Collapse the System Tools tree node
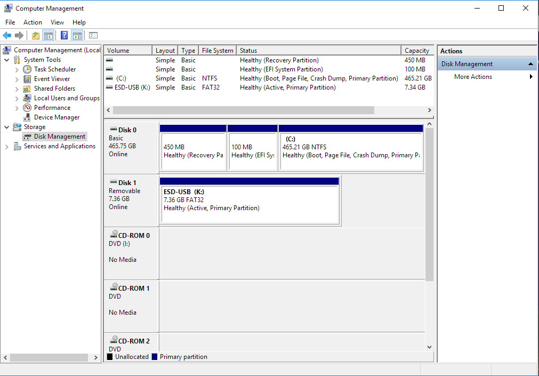The image size is (539, 376). click(6, 60)
